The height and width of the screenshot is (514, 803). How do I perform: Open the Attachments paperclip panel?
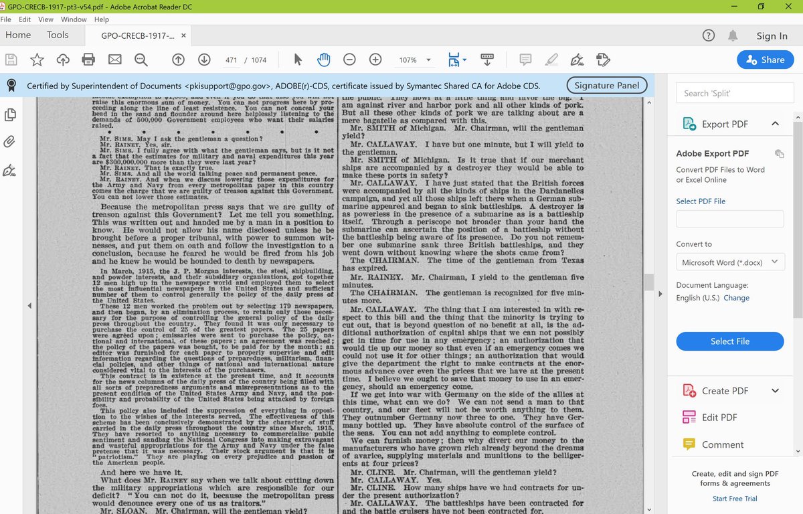[9, 141]
